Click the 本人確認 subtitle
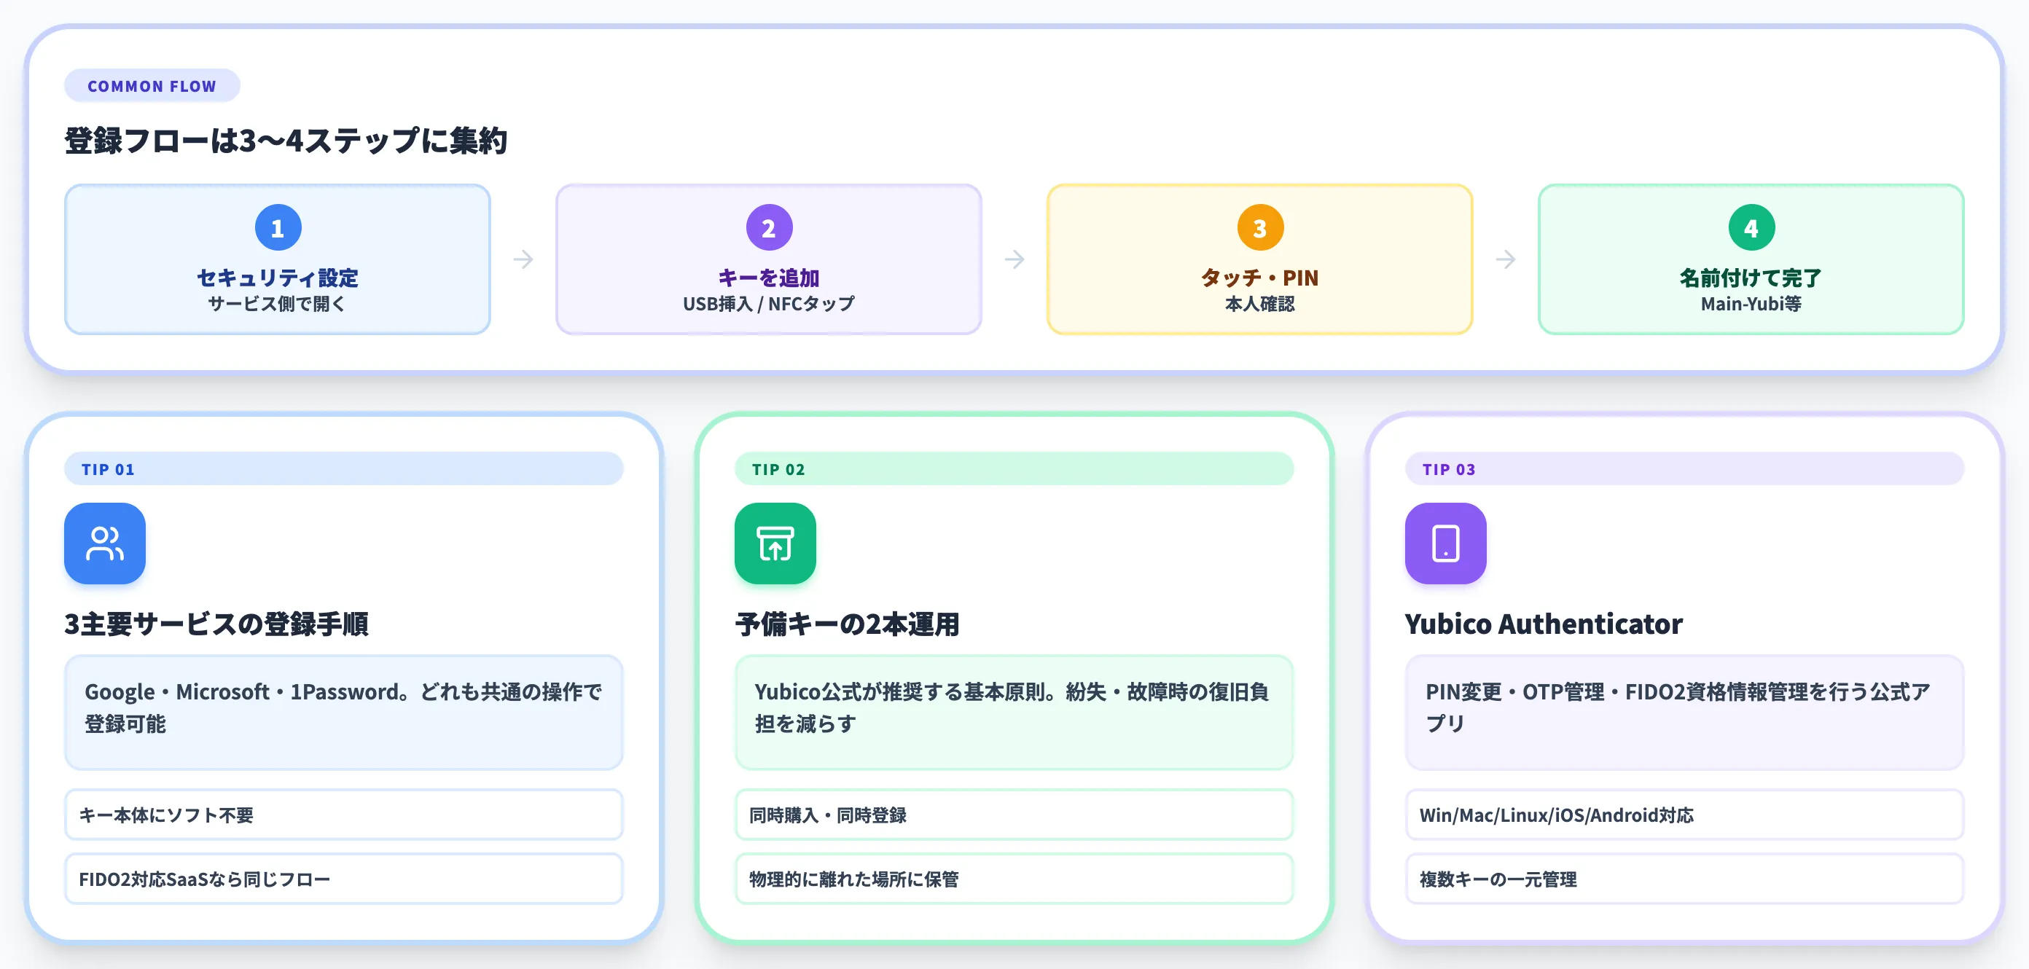 [x=1259, y=304]
